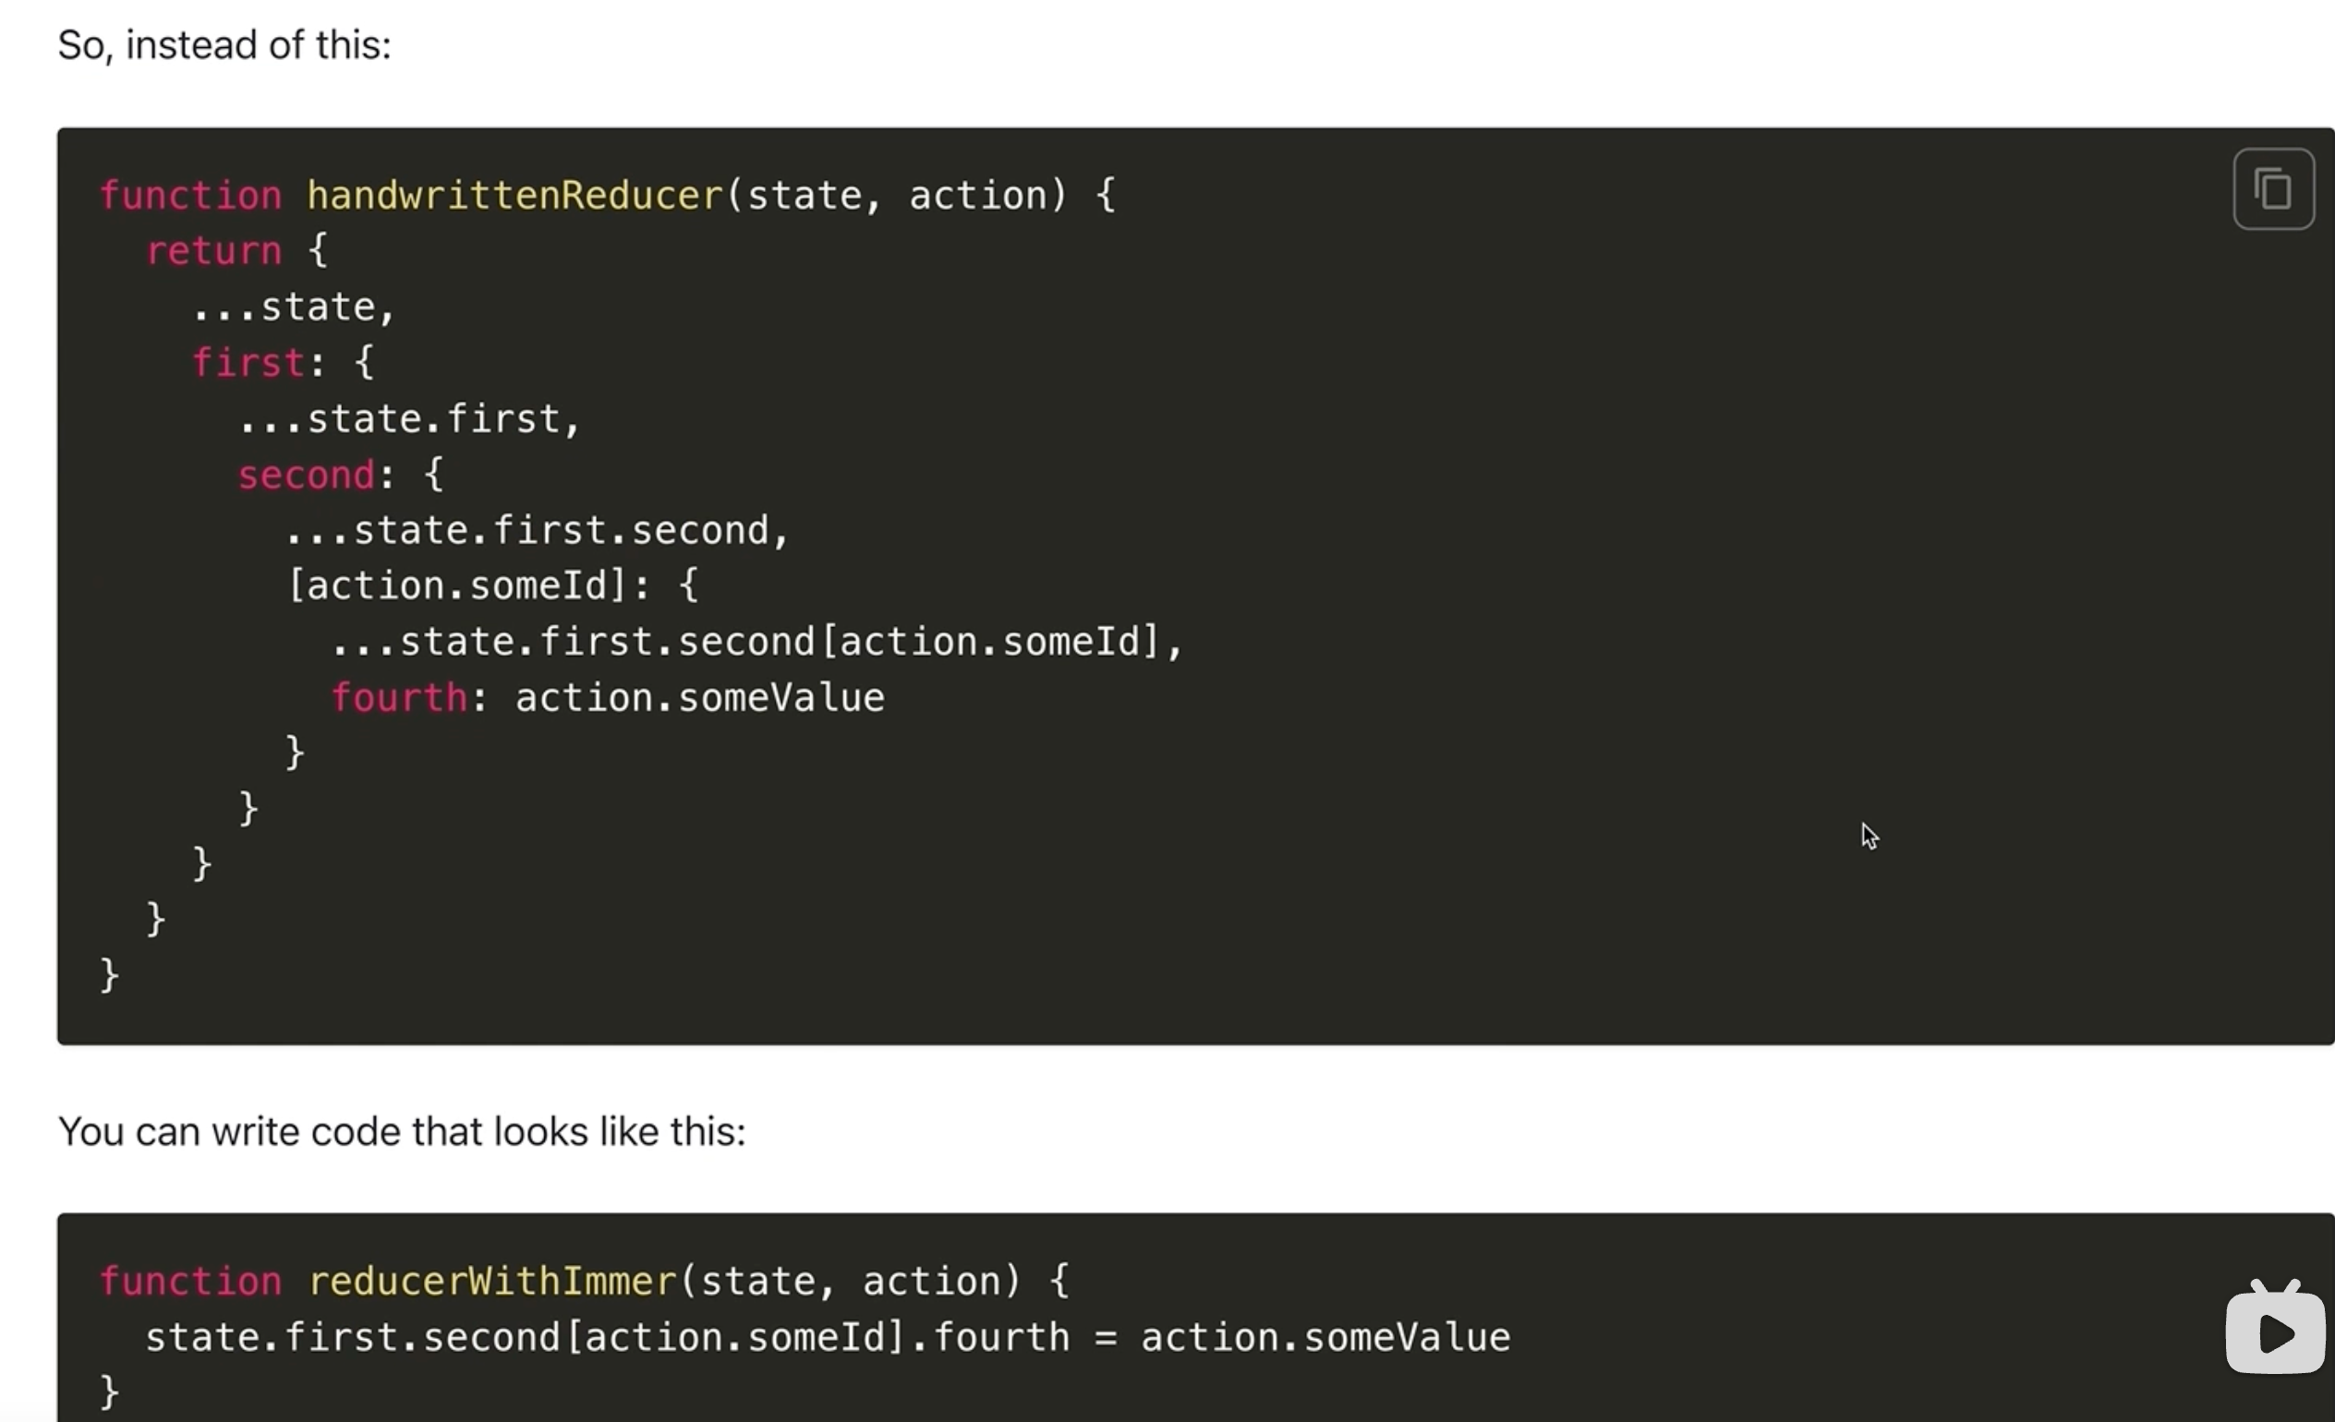This screenshot has width=2335, height=1422.
Task: Click the '[action.someId]: {' computed key line
Action: [493, 585]
